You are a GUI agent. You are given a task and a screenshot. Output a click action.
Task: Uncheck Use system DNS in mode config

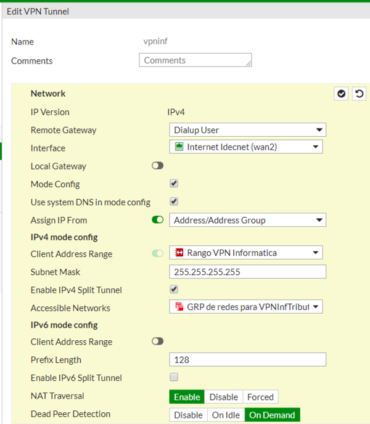(x=174, y=202)
